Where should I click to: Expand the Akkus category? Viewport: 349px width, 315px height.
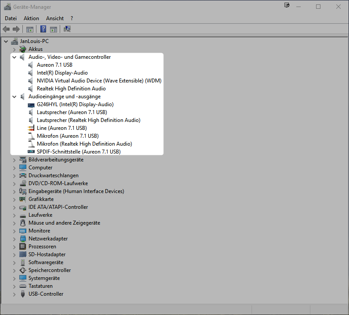(x=14, y=49)
